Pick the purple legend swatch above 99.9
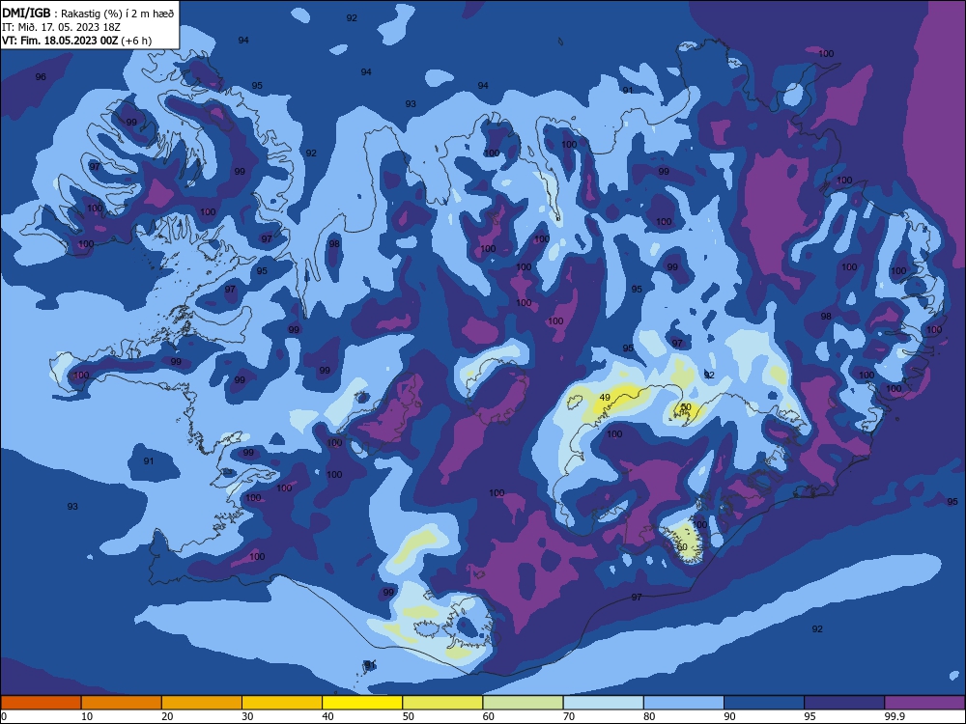The image size is (966, 724). coord(924,703)
